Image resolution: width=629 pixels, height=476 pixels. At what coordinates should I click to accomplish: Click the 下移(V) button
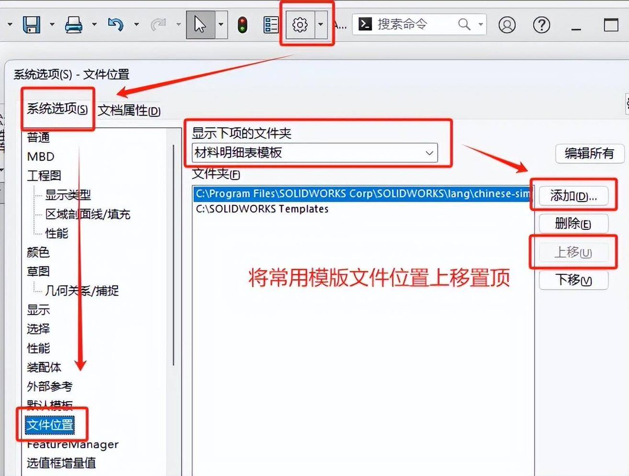coord(573,280)
